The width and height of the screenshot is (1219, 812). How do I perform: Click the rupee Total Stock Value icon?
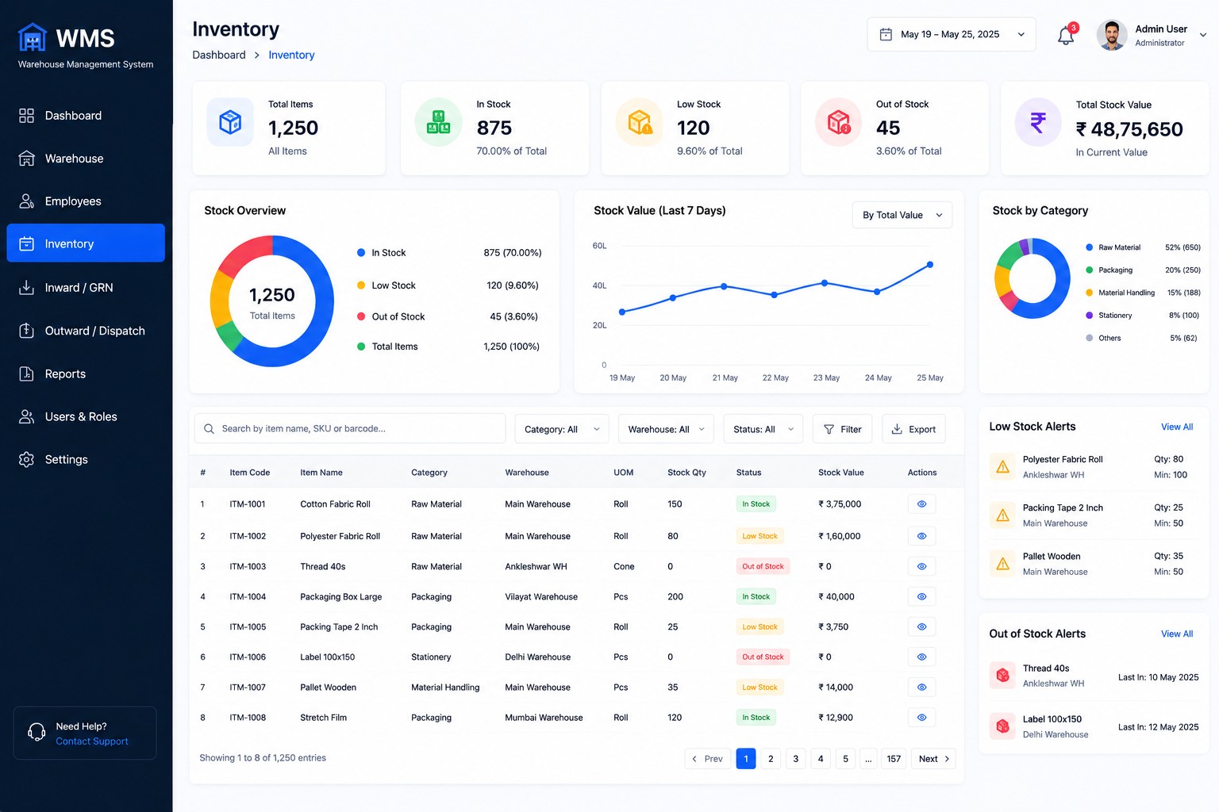1038,122
